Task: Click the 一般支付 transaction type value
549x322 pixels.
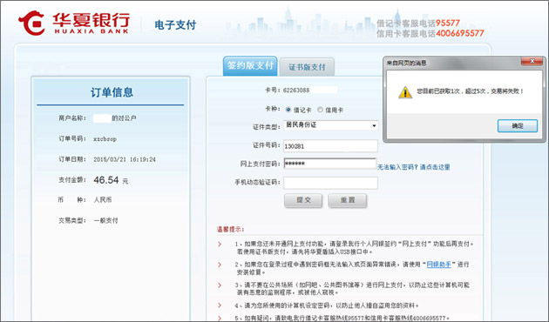Action: (105, 220)
